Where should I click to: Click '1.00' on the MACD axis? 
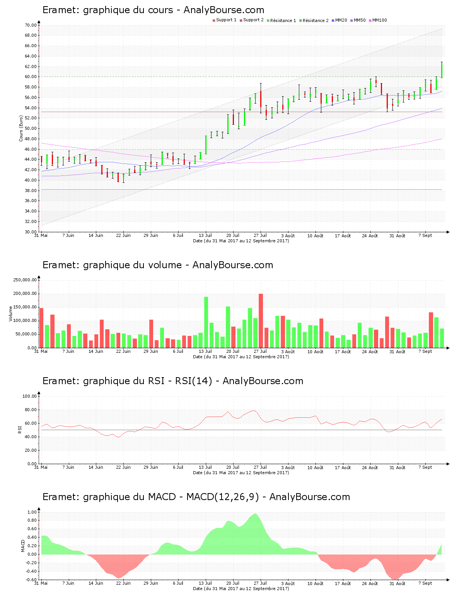pyautogui.click(x=32, y=512)
